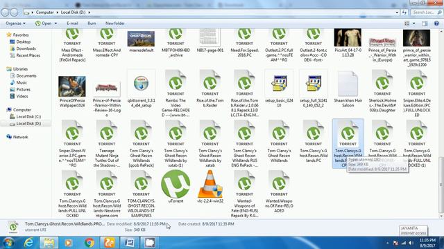Screen dimensions: 444x249
Task: Select the NB17-page-001 file
Action: (210, 41)
